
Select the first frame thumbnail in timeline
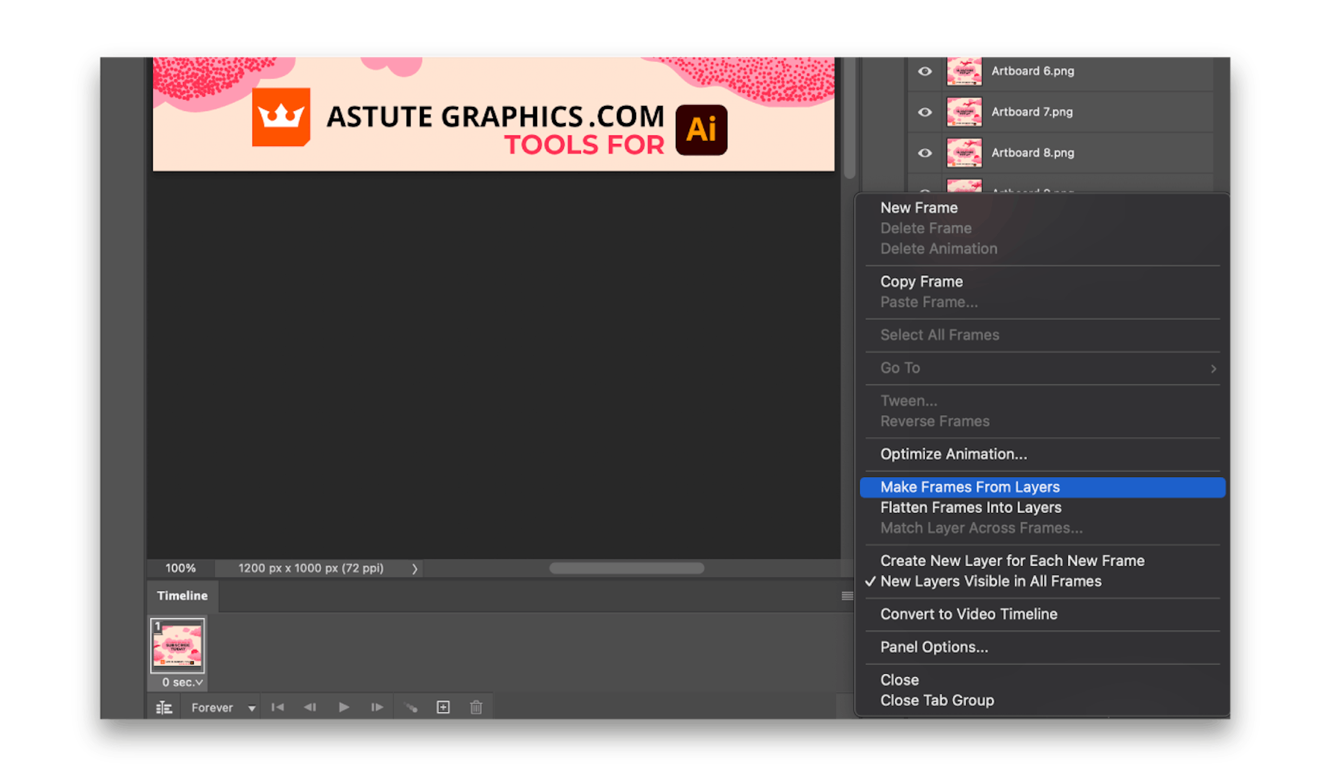point(177,645)
